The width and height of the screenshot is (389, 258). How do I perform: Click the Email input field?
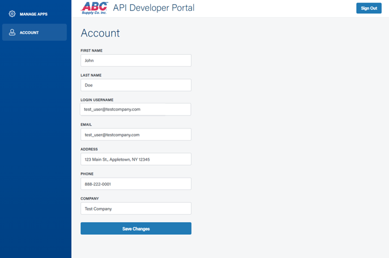[x=136, y=134]
